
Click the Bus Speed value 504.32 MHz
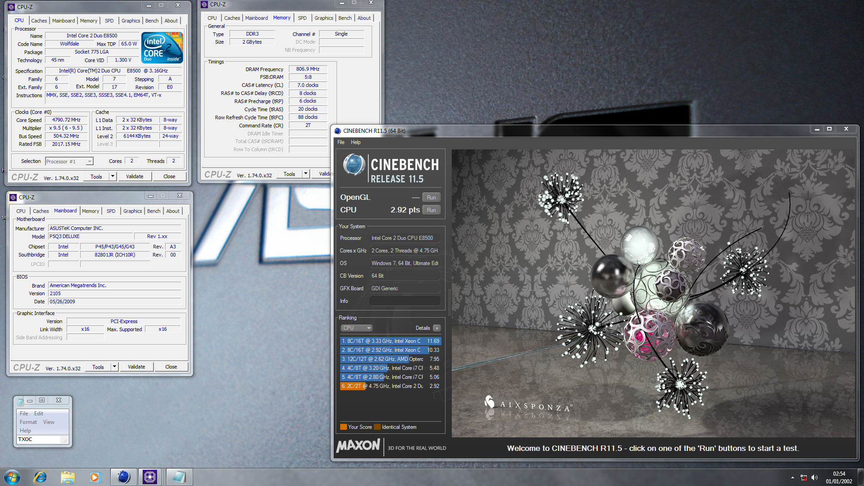66,136
